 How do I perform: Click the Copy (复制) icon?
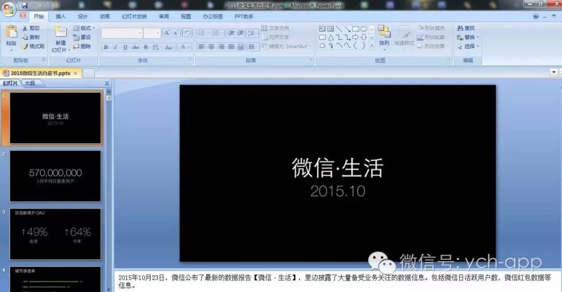click(25, 37)
